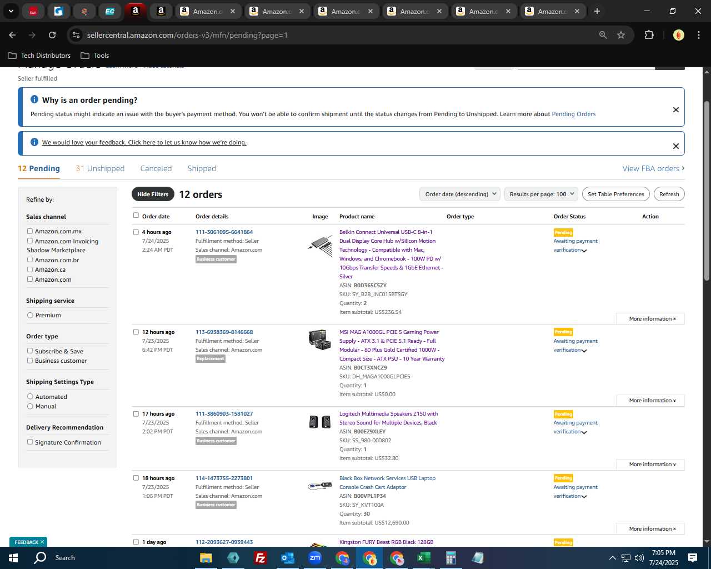Check the Amazon.com.br sales channel
Screen dimensions: 711x569
pyautogui.click(x=30, y=259)
